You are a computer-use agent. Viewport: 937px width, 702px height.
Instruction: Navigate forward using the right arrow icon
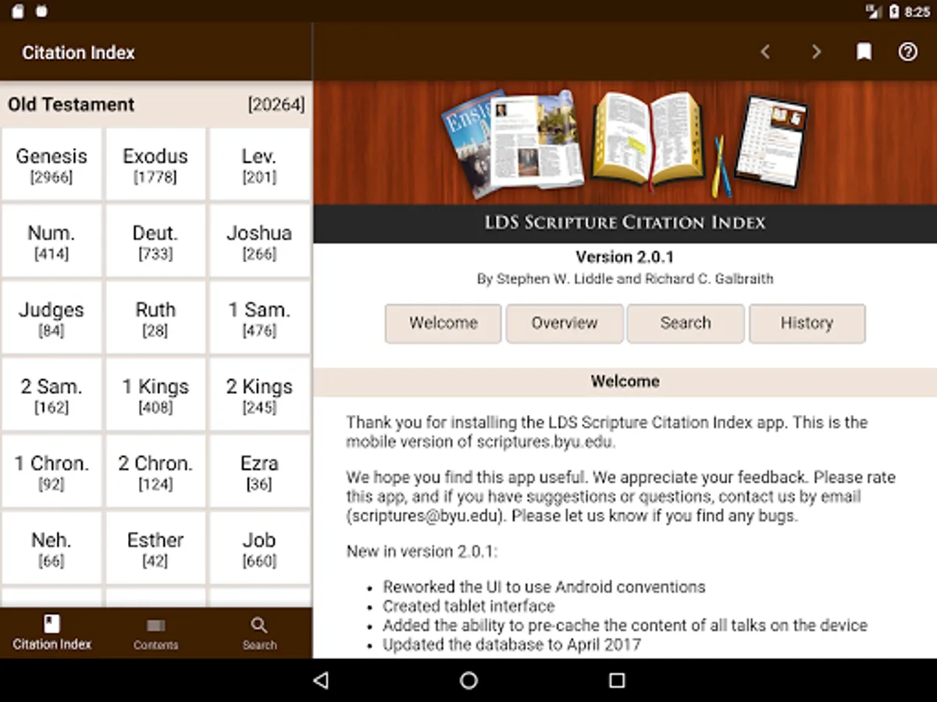click(817, 51)
